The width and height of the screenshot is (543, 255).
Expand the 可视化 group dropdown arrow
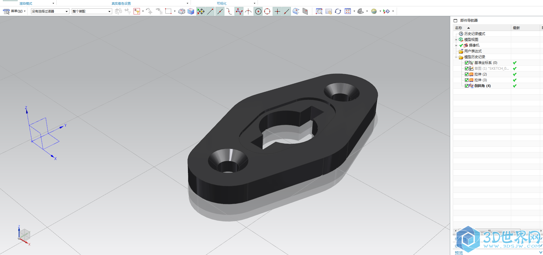click(254, 3)
